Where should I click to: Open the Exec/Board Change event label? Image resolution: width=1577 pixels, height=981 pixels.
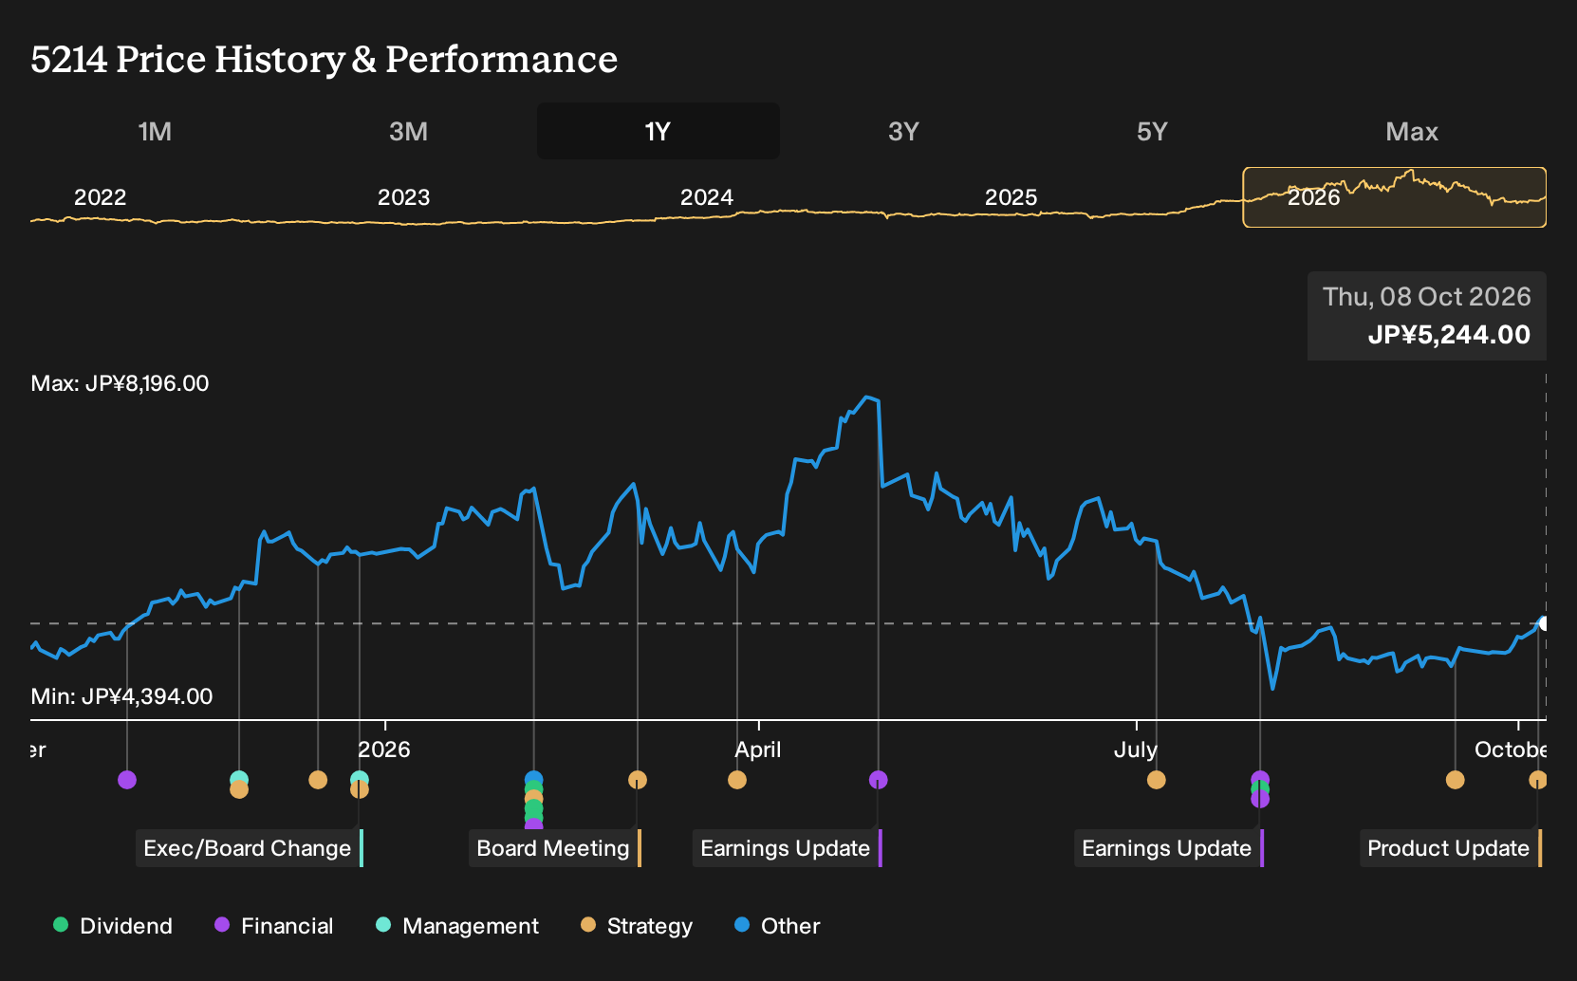pyautogui.click(x=249, y=848)
